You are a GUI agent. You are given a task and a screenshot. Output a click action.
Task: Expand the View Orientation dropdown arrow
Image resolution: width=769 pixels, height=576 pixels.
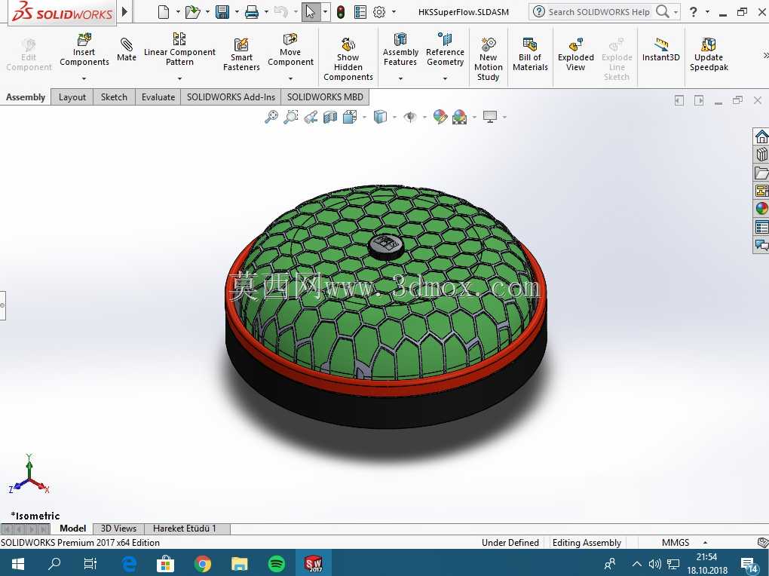click(364, 118)
